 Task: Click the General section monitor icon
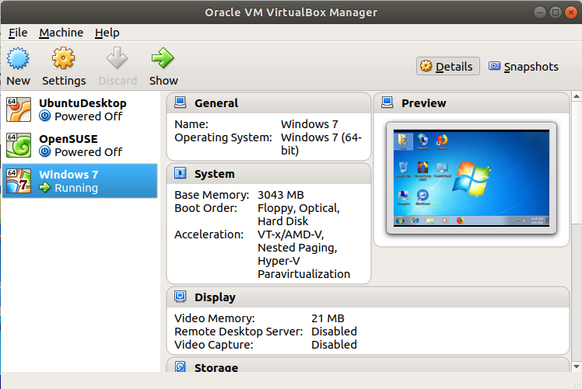click(x=180, y=102)
